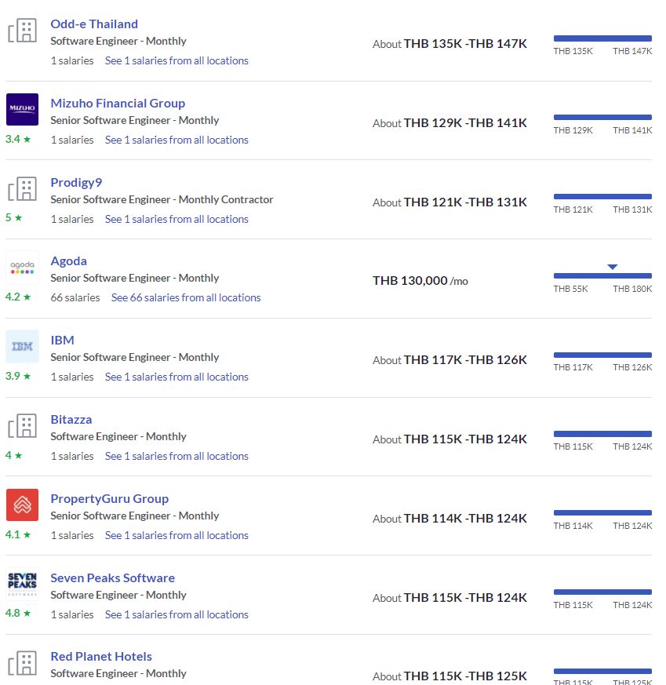Click the Agoda company logo
Viewport: 666px width, 685px height.
pyautogui.click(x=22, y=268)
